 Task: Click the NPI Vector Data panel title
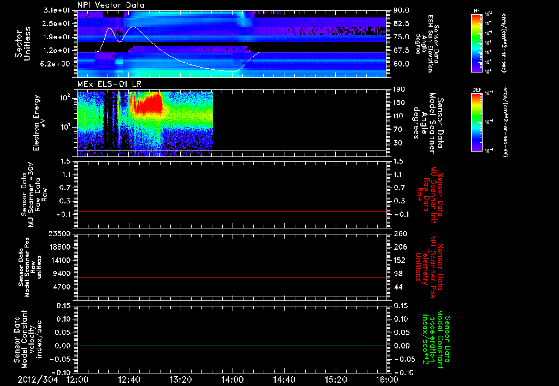pyautogui.click(x=111, y=5)
